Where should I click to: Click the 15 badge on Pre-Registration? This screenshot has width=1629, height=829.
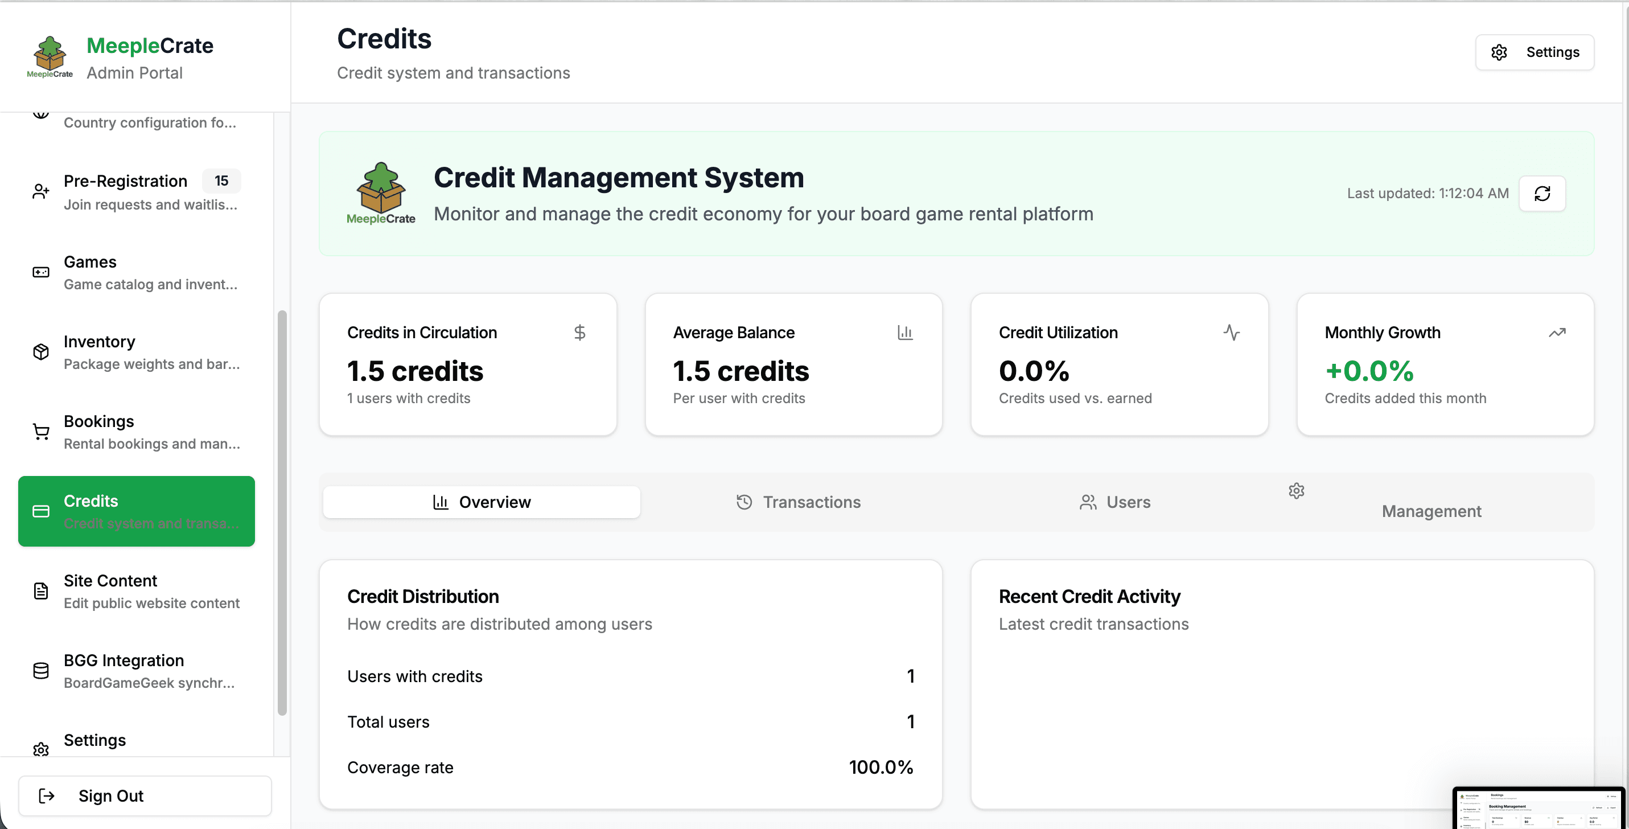(x=221, y=181)
